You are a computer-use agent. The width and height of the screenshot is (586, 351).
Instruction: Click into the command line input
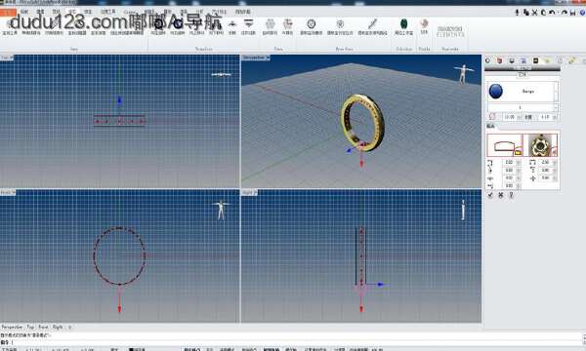coord(291,342)
